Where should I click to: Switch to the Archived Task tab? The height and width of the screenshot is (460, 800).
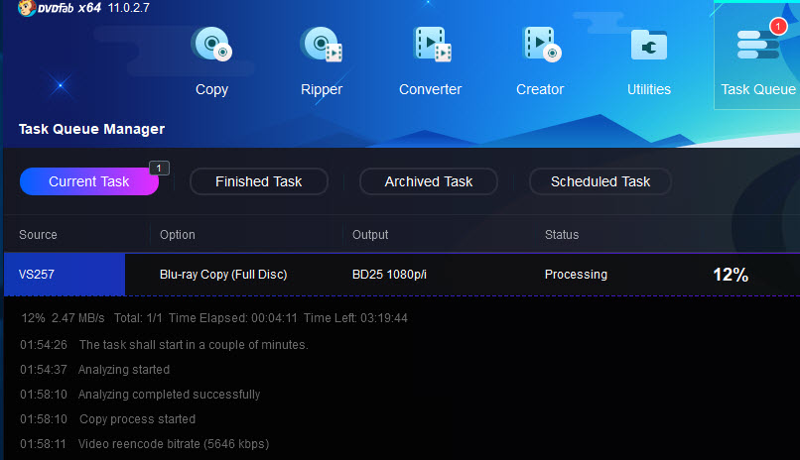pyautogui.click(x=429, y=181)
